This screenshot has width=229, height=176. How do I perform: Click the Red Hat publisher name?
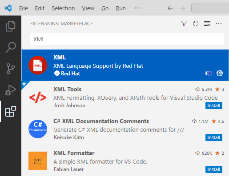tap(70, 74)
